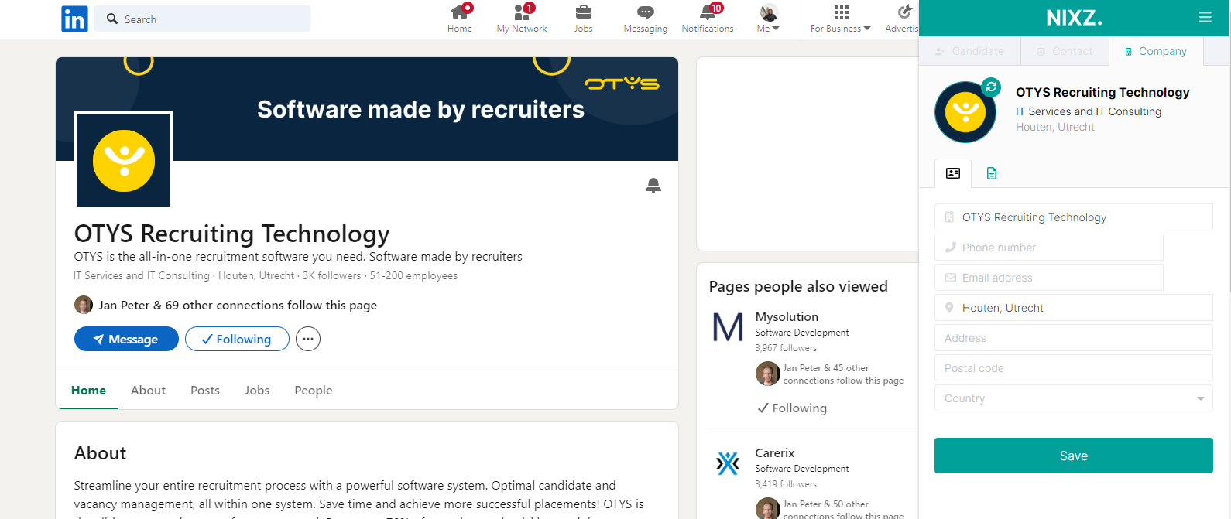The height and width of the screenshot is (519, 1231).
Task: Toggle the page notification bell
Action: (x=653, y=186)
